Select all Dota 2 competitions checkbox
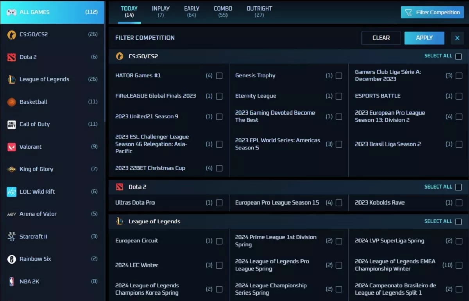The width and height of the screenshot is (469, 301). click(458, 187)
